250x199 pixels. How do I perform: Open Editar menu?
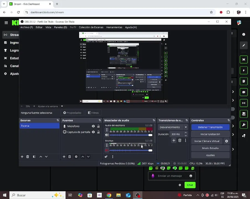[39, 27]
